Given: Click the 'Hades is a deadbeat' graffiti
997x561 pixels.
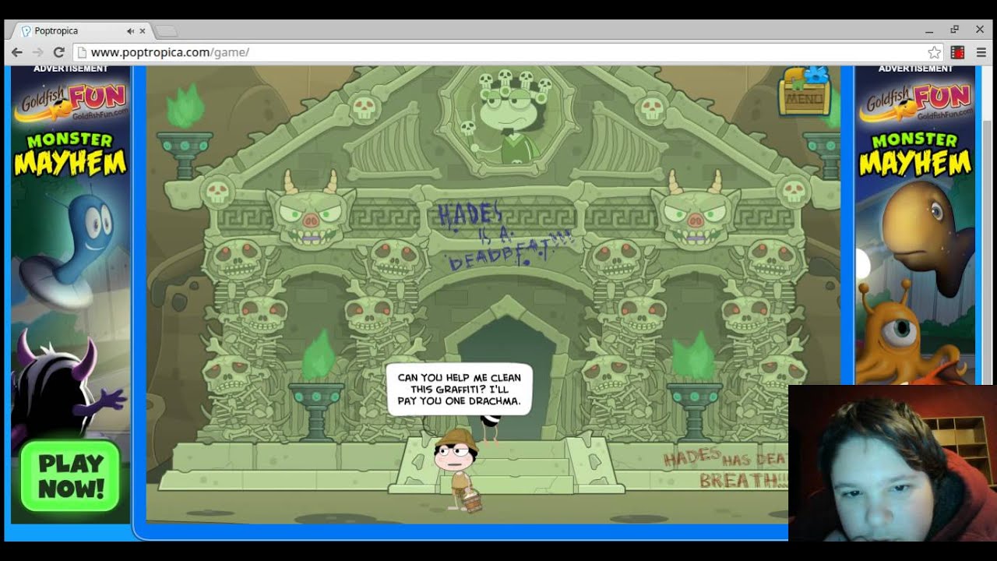Looking at the screenshot, I should tap(505, 235).
